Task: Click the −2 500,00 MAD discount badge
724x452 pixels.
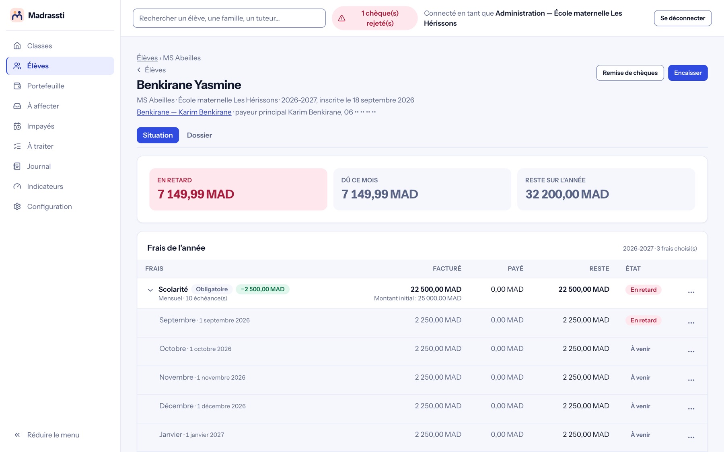Action: coord(263,289)
